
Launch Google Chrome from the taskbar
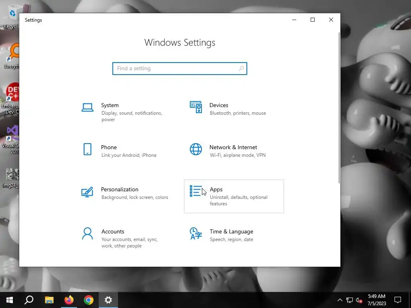pos(89,300)
